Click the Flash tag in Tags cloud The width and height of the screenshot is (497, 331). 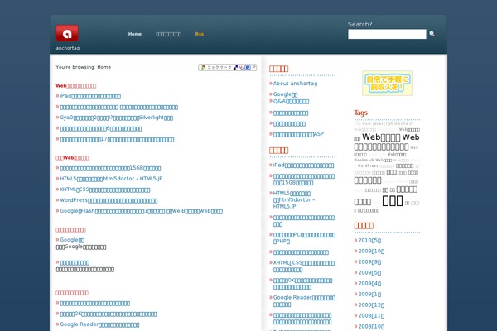tap(367, 123)
